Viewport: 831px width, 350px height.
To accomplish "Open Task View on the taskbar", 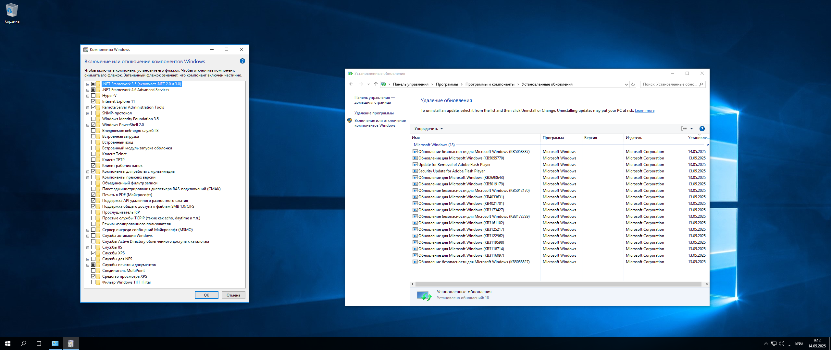I will pos(39,344).
